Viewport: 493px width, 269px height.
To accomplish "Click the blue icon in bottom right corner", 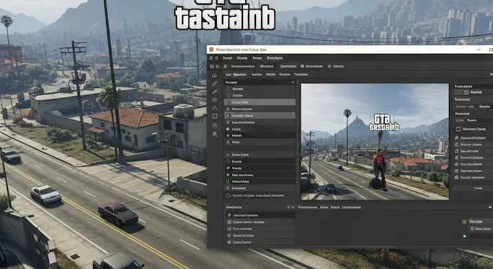I will [x=465, y=236].
